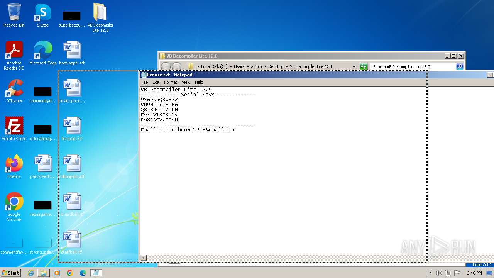
Task: Launch Google Chrome desktop shortcut
Action: (14, 207)
